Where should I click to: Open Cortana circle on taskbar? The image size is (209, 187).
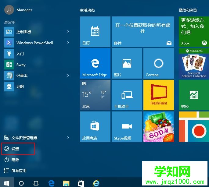21,183
